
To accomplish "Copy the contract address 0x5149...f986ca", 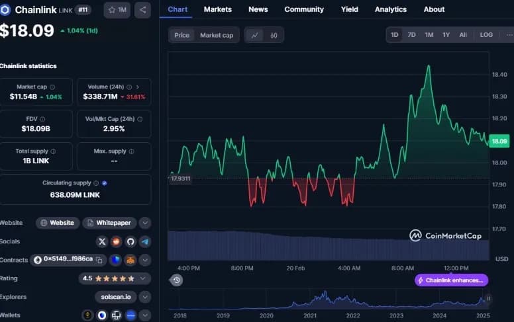I will click(x=99, y=260).
